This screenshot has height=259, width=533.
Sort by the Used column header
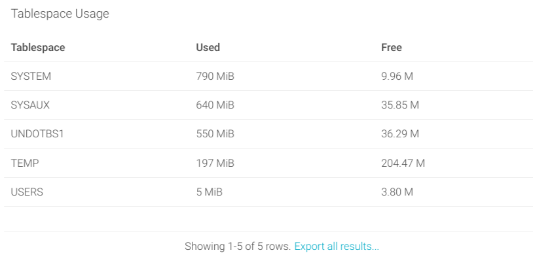click(208, 47)
